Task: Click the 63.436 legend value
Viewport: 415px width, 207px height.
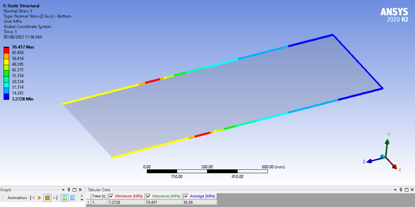Action: coord(18,53)
